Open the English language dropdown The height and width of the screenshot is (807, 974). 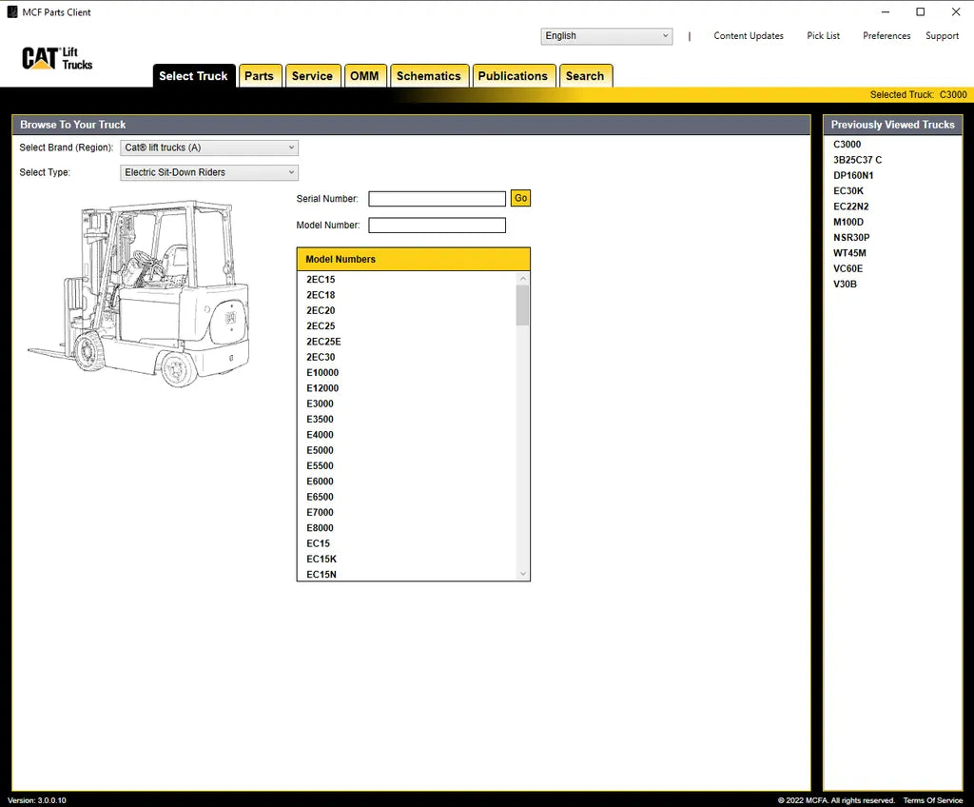click(606, 35)
